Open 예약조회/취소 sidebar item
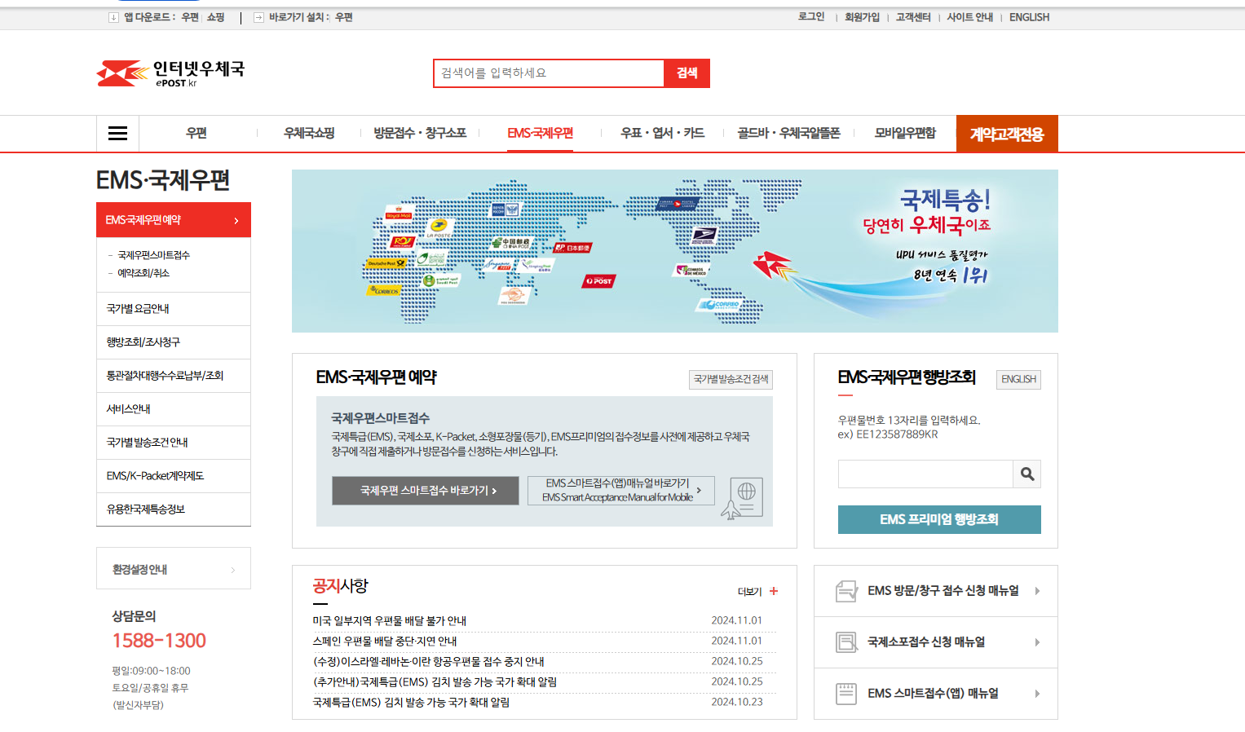1245x732 pixels. tap(143, 273)
